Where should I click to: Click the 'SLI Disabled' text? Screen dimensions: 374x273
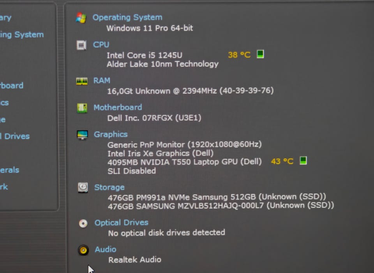(132, 171)
